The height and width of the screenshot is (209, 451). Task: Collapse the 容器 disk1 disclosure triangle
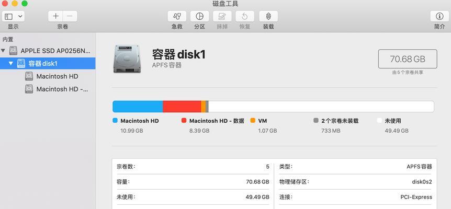pos(11,63)
